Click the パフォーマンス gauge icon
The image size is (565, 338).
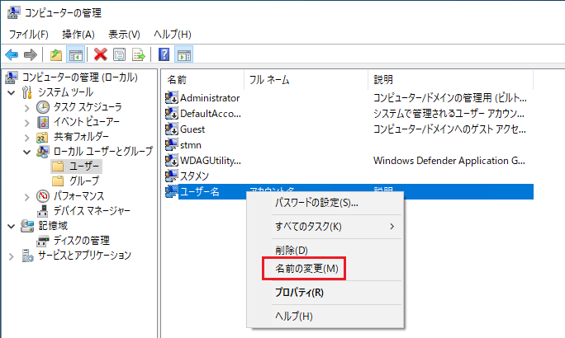tap(43, 196)
